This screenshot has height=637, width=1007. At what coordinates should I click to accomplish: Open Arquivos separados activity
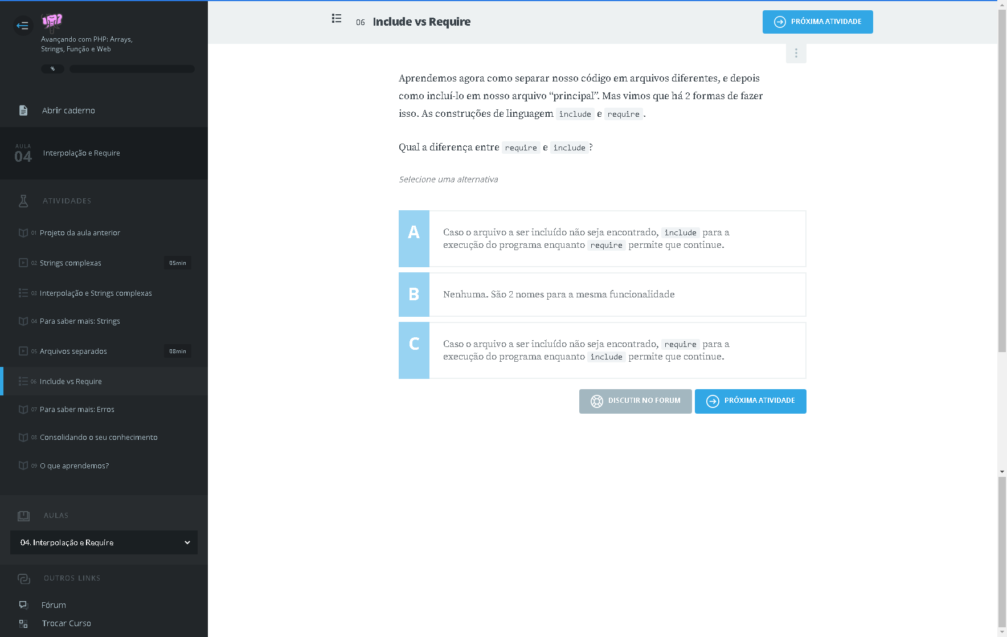(x=73, y=351)
